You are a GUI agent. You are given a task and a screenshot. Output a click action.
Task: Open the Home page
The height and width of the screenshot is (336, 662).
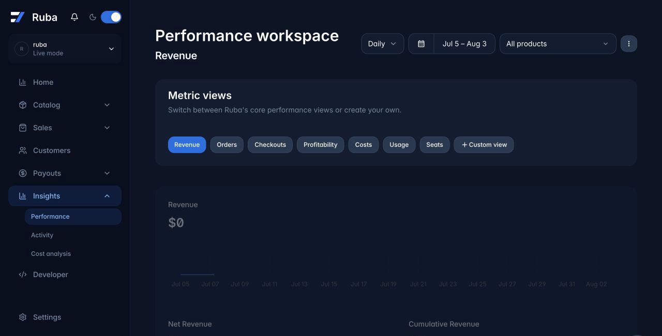point(65,82)
